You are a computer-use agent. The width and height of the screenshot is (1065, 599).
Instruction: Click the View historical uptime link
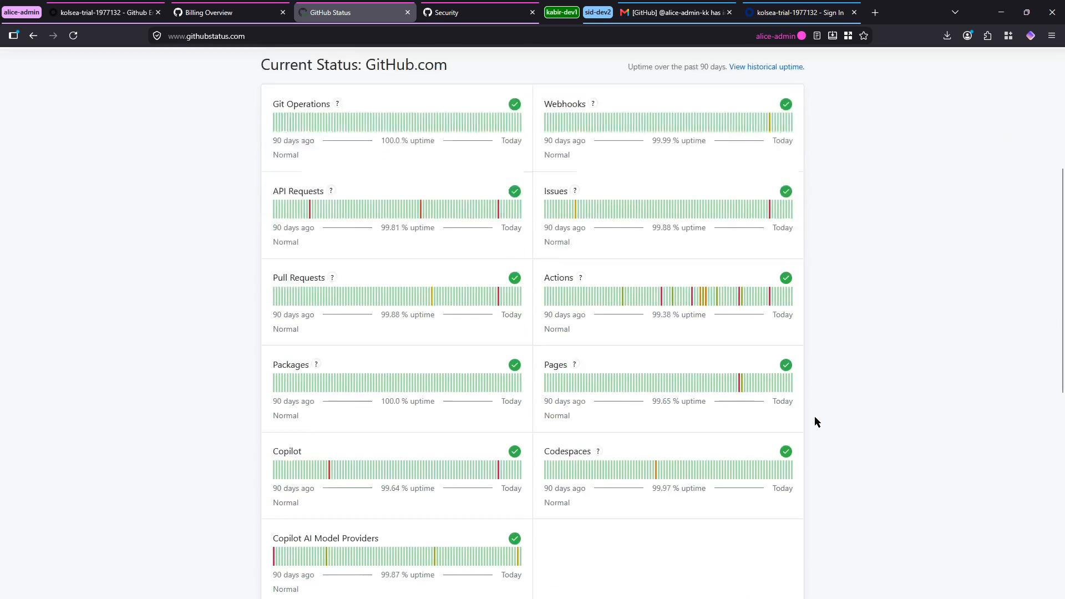click(x=766, y=67)
